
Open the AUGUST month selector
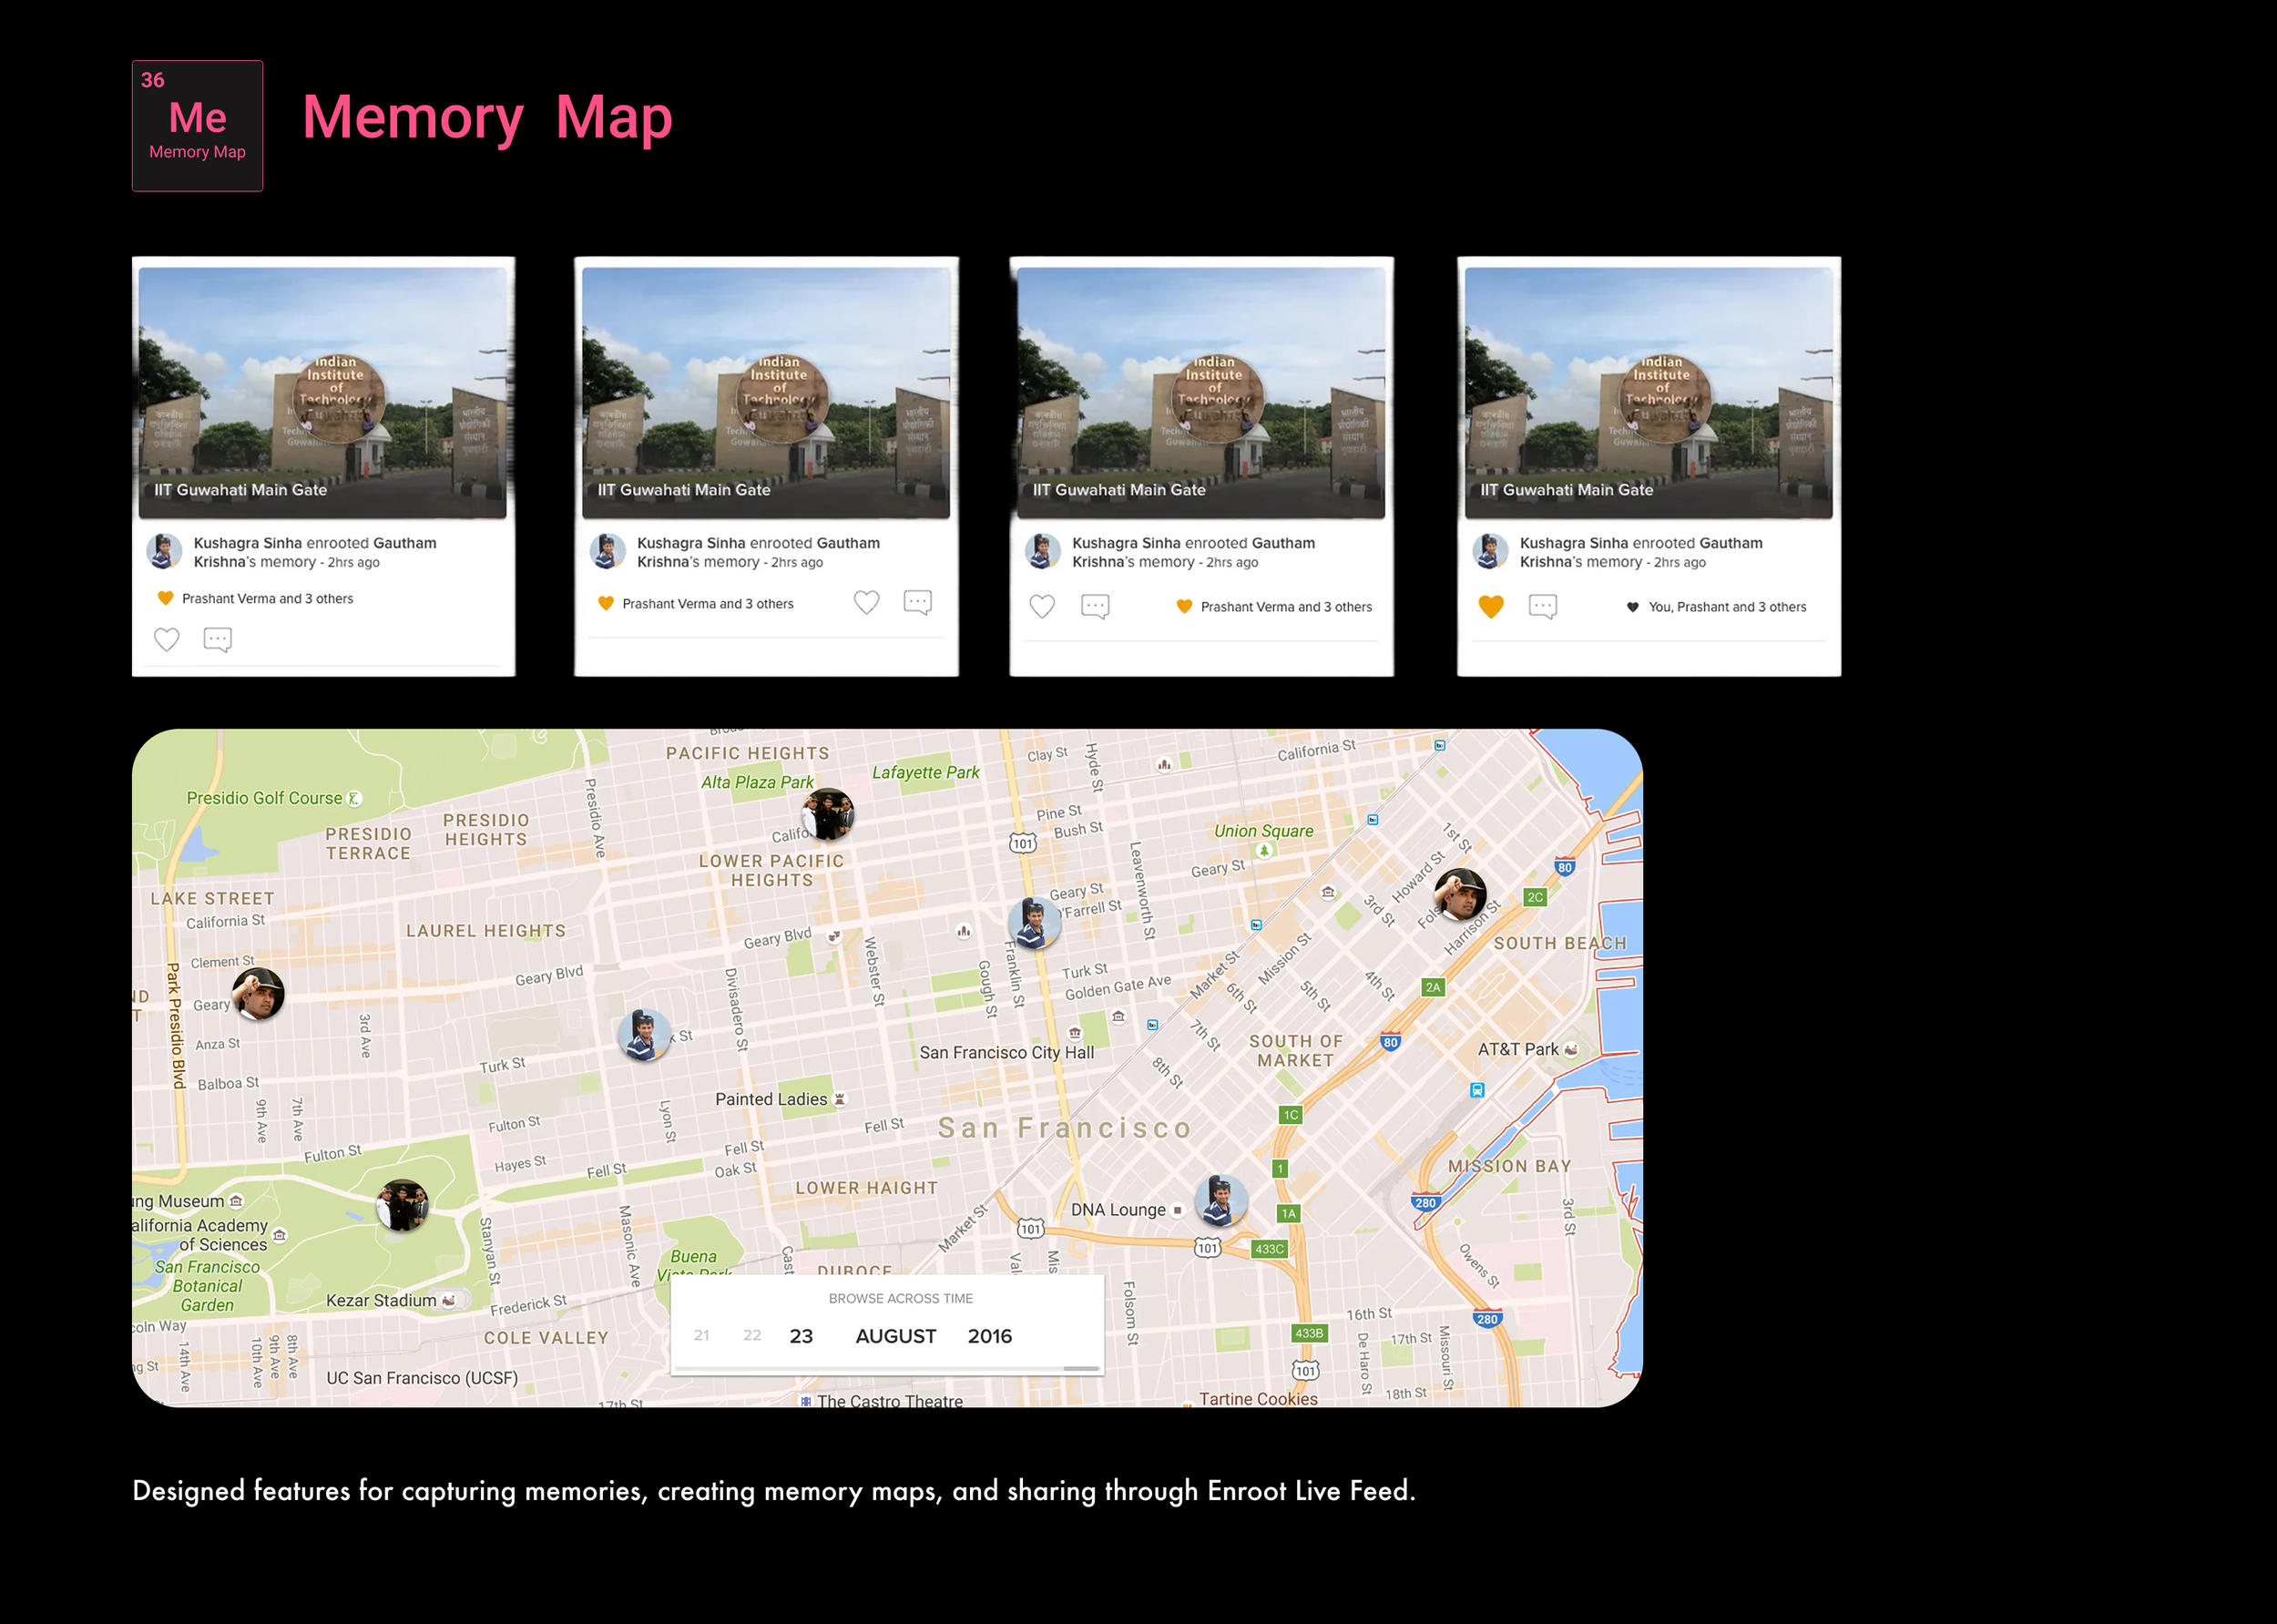(895, 1336)
